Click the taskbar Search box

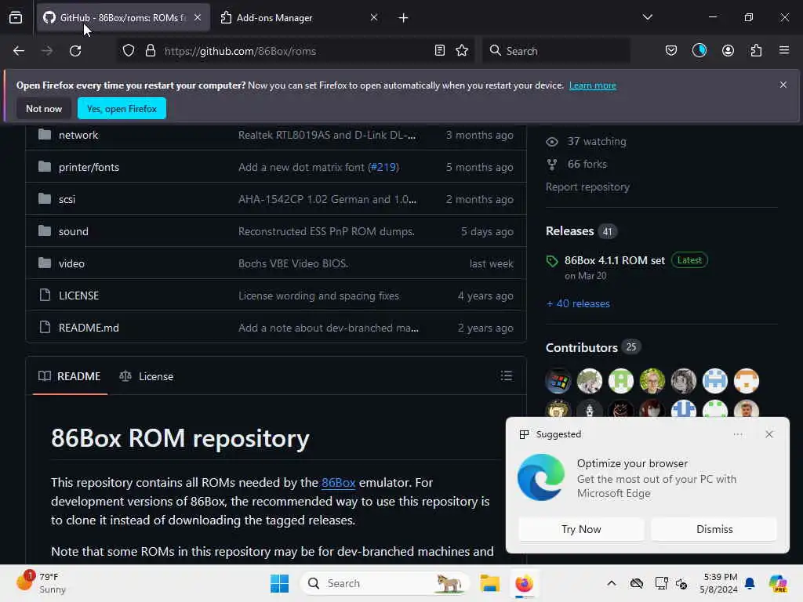tap(385, 583)
